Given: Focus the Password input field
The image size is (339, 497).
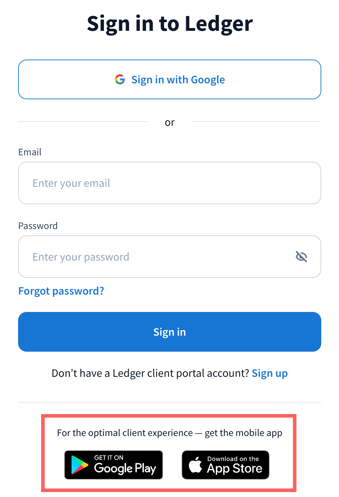Looking at the screenshot, I should point(156,257).
